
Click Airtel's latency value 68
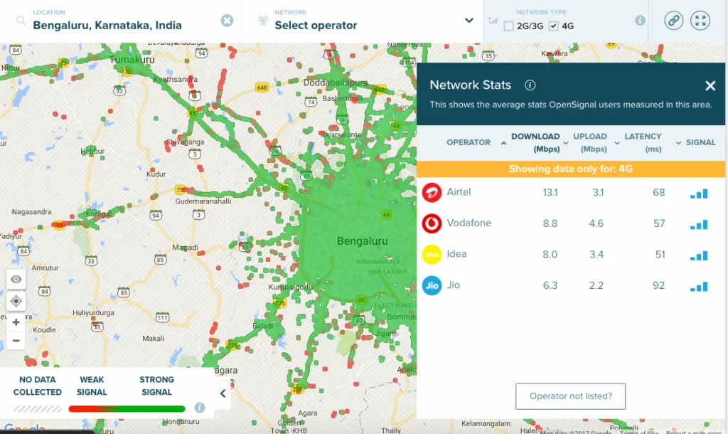coord(659,192)
